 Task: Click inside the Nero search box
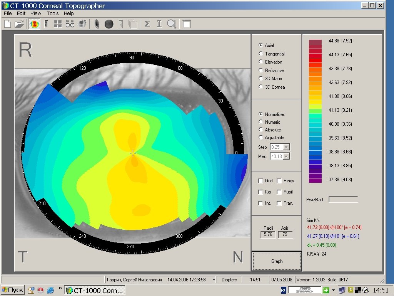tap(305, 290)
